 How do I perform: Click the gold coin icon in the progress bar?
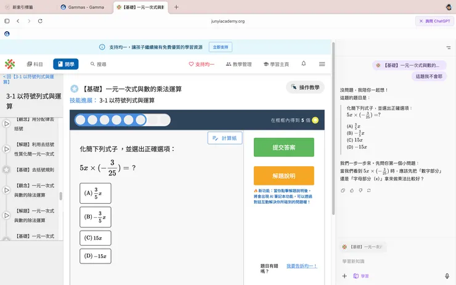315,120
